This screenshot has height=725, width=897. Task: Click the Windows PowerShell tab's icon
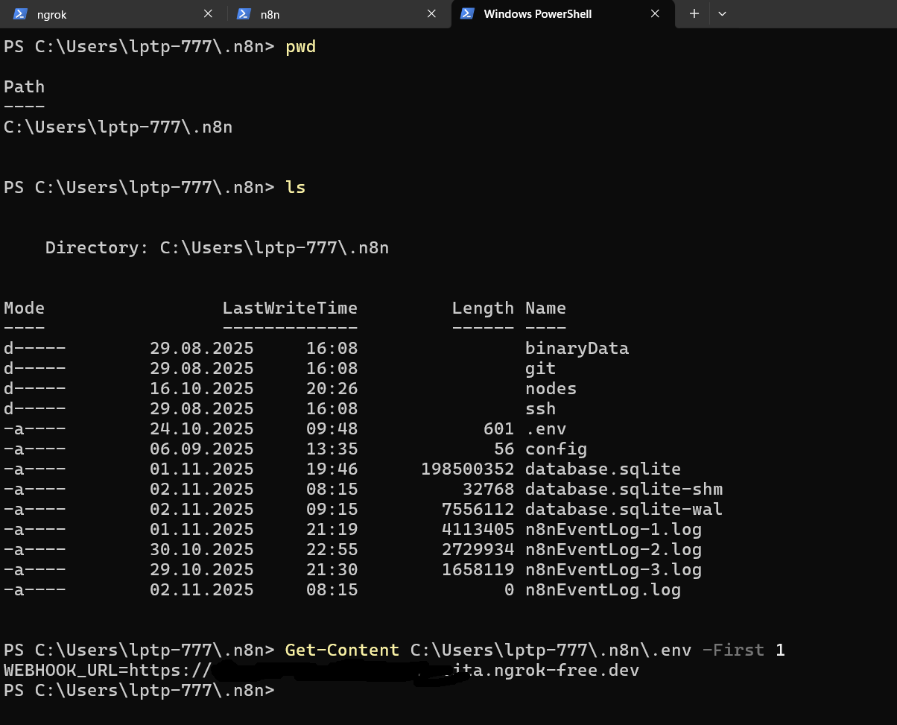click(x=467, y=13)
